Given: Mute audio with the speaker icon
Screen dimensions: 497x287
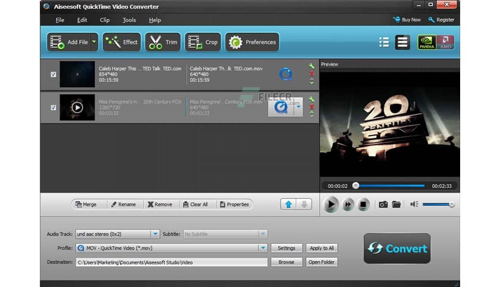Looking at the screenshot, I should click(414, 204).
